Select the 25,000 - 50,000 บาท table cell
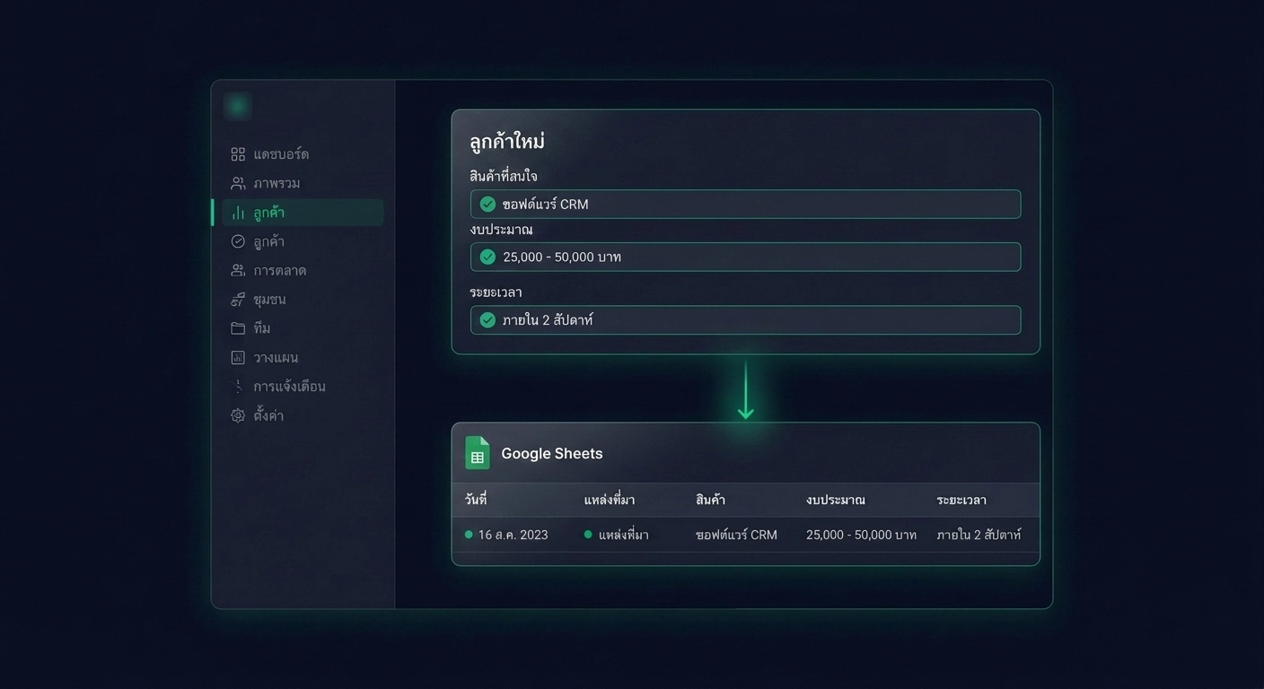 pos(861,535)
